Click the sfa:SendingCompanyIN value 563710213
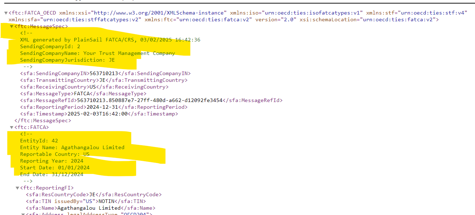475x215 pixels. coord(104,73)
